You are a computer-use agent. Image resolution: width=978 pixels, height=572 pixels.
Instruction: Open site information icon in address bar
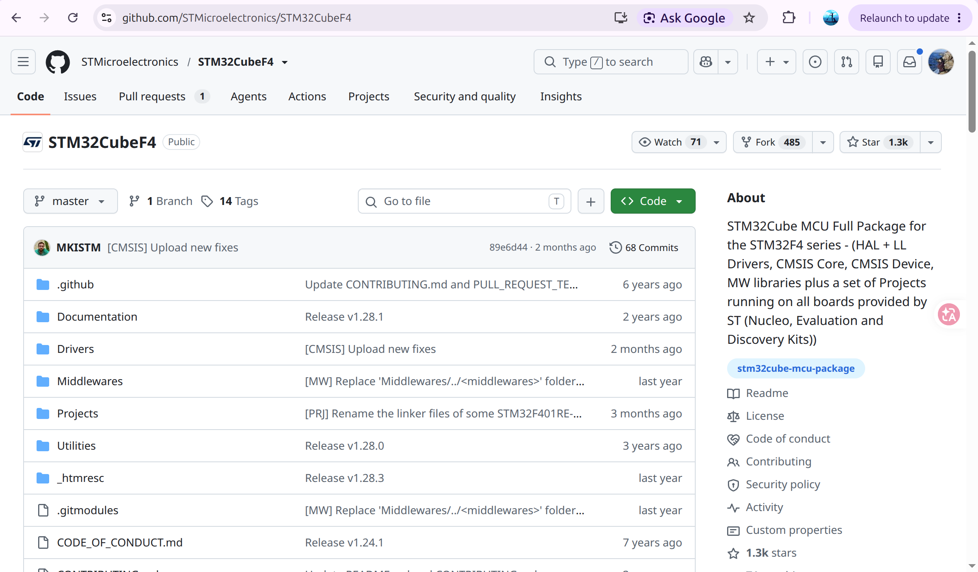(106, 18)
